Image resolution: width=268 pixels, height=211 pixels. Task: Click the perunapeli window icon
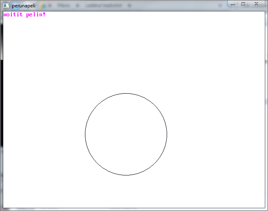click(6, 6)
